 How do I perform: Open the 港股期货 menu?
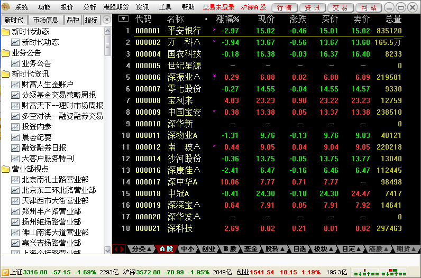[x=116, y=7]
